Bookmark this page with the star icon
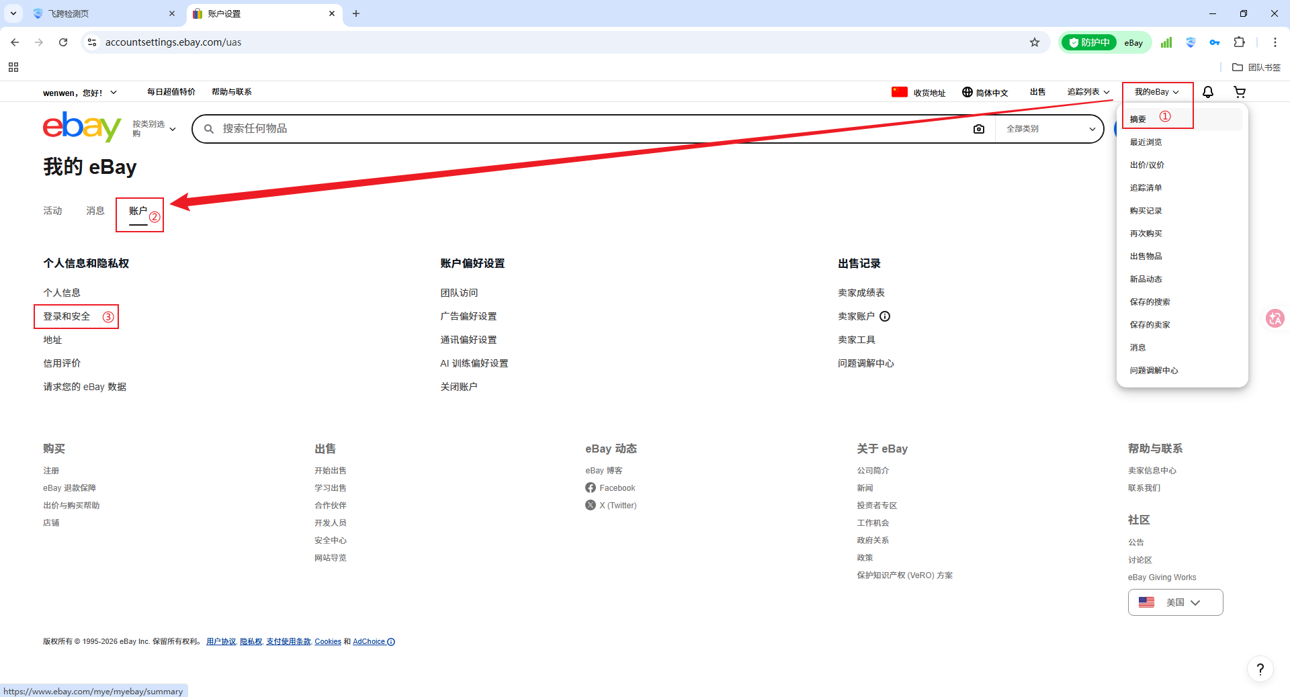This screenshot has width=1290, height=697. tap(1035, 42)
